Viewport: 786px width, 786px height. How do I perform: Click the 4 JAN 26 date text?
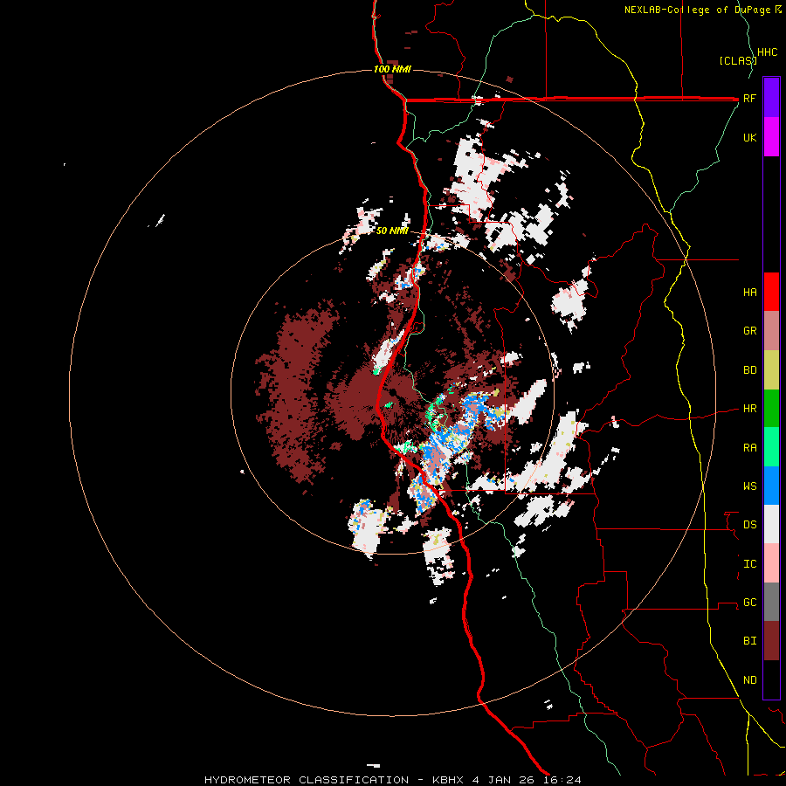(x=505, y=780)
